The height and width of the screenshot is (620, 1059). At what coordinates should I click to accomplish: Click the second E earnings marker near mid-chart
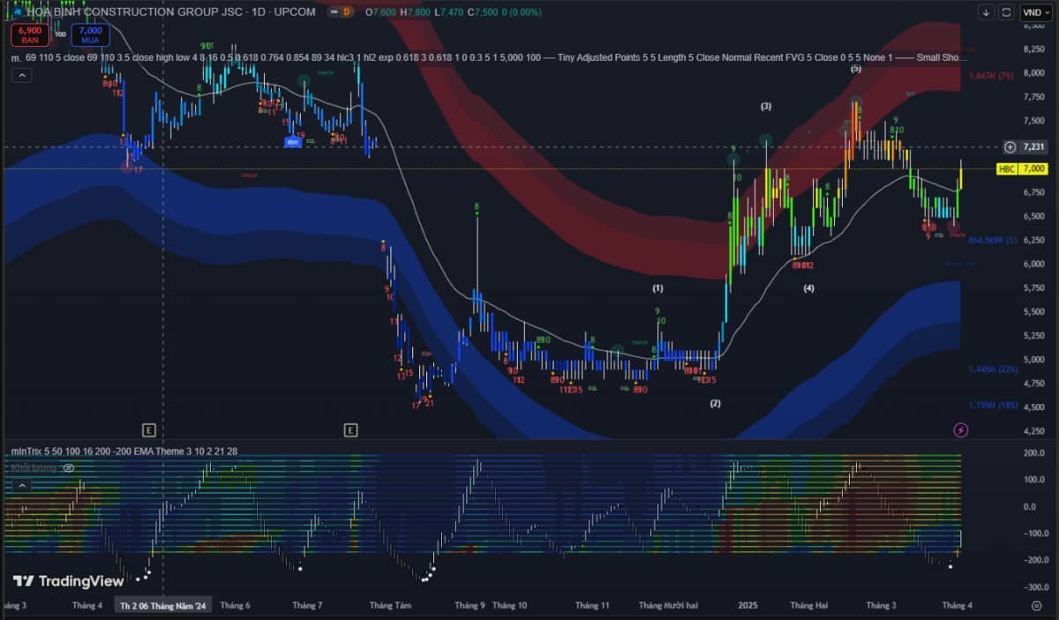tap(350, 430)
